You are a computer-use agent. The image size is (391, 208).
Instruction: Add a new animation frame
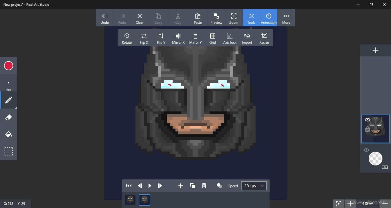(x=181, y=186)
